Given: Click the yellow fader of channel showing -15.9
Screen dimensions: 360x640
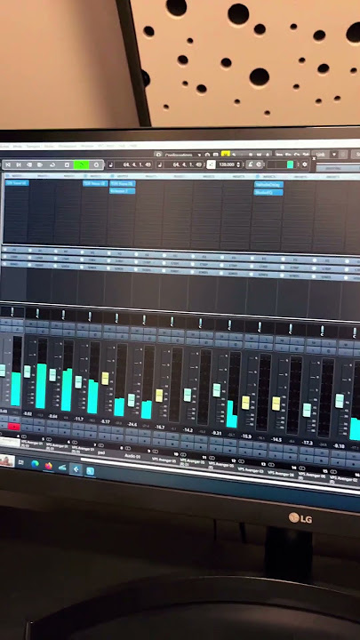Looking at the screenshot, I should (245, 403).
